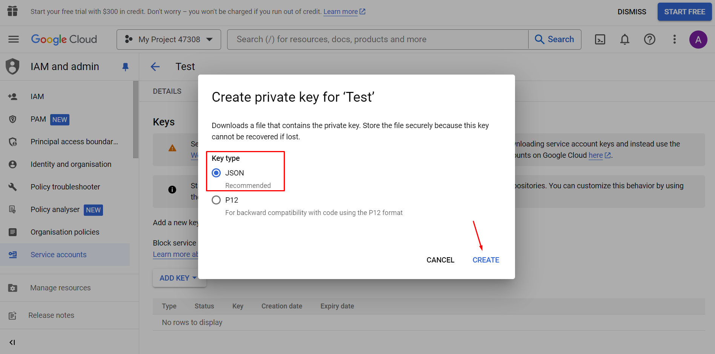Activate the Cloud Shell terminal

[600, 39]
